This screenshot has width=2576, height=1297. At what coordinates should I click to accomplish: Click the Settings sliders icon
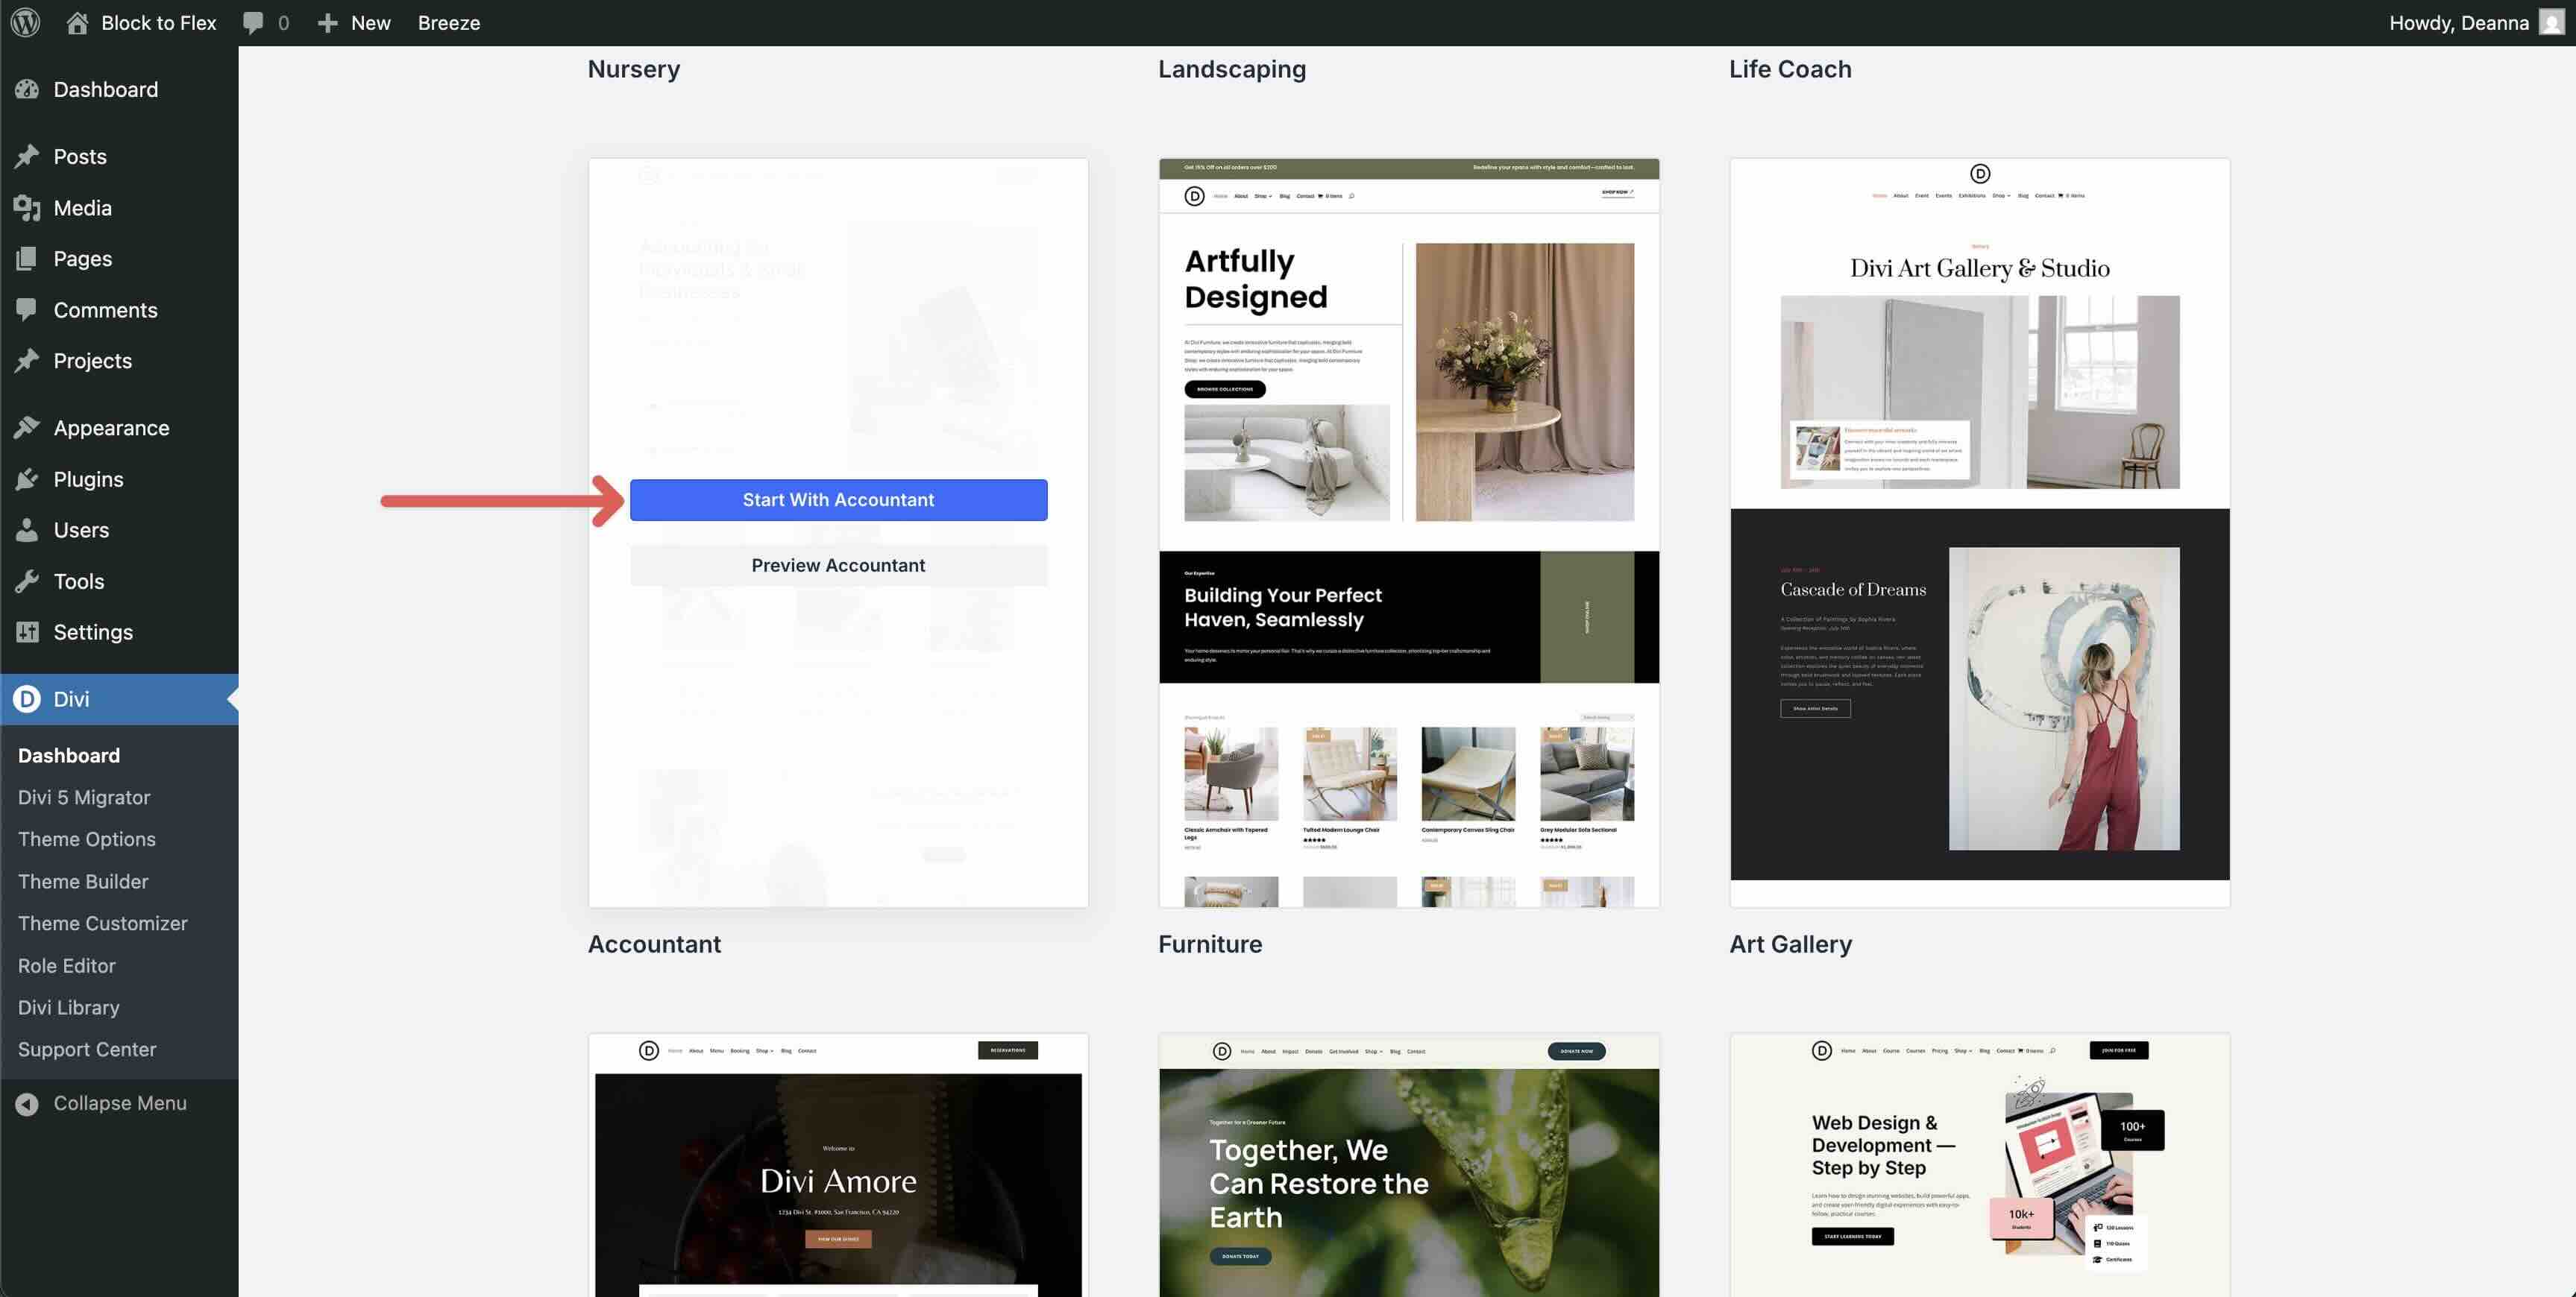[x=27, y=633]
